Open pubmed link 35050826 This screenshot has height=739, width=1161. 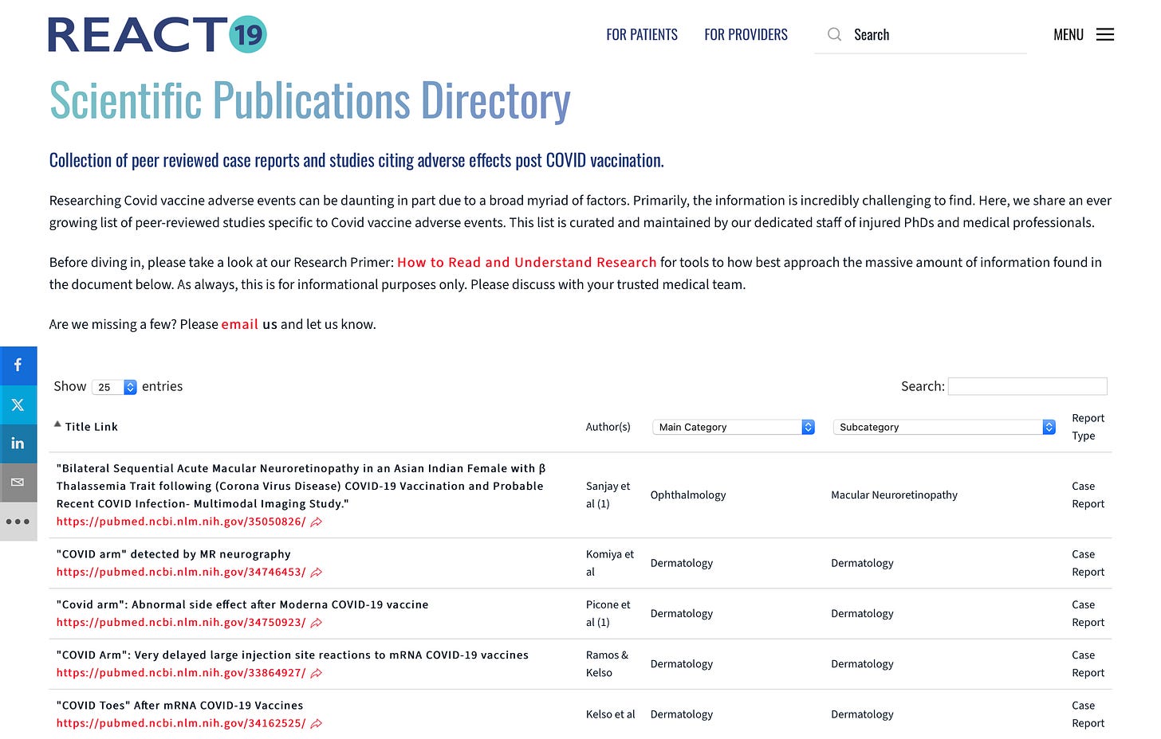(x=181, y=522)
